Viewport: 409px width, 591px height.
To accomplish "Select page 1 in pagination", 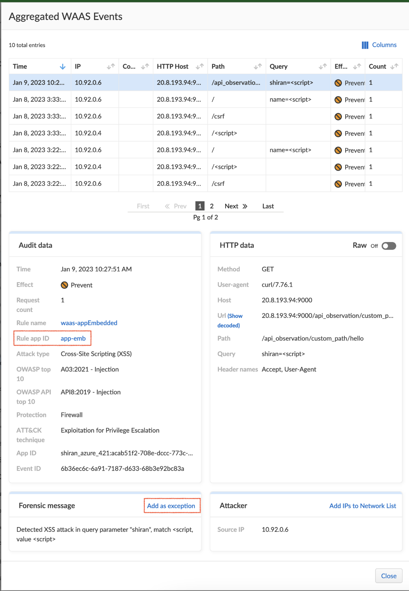I will (200, 206).
